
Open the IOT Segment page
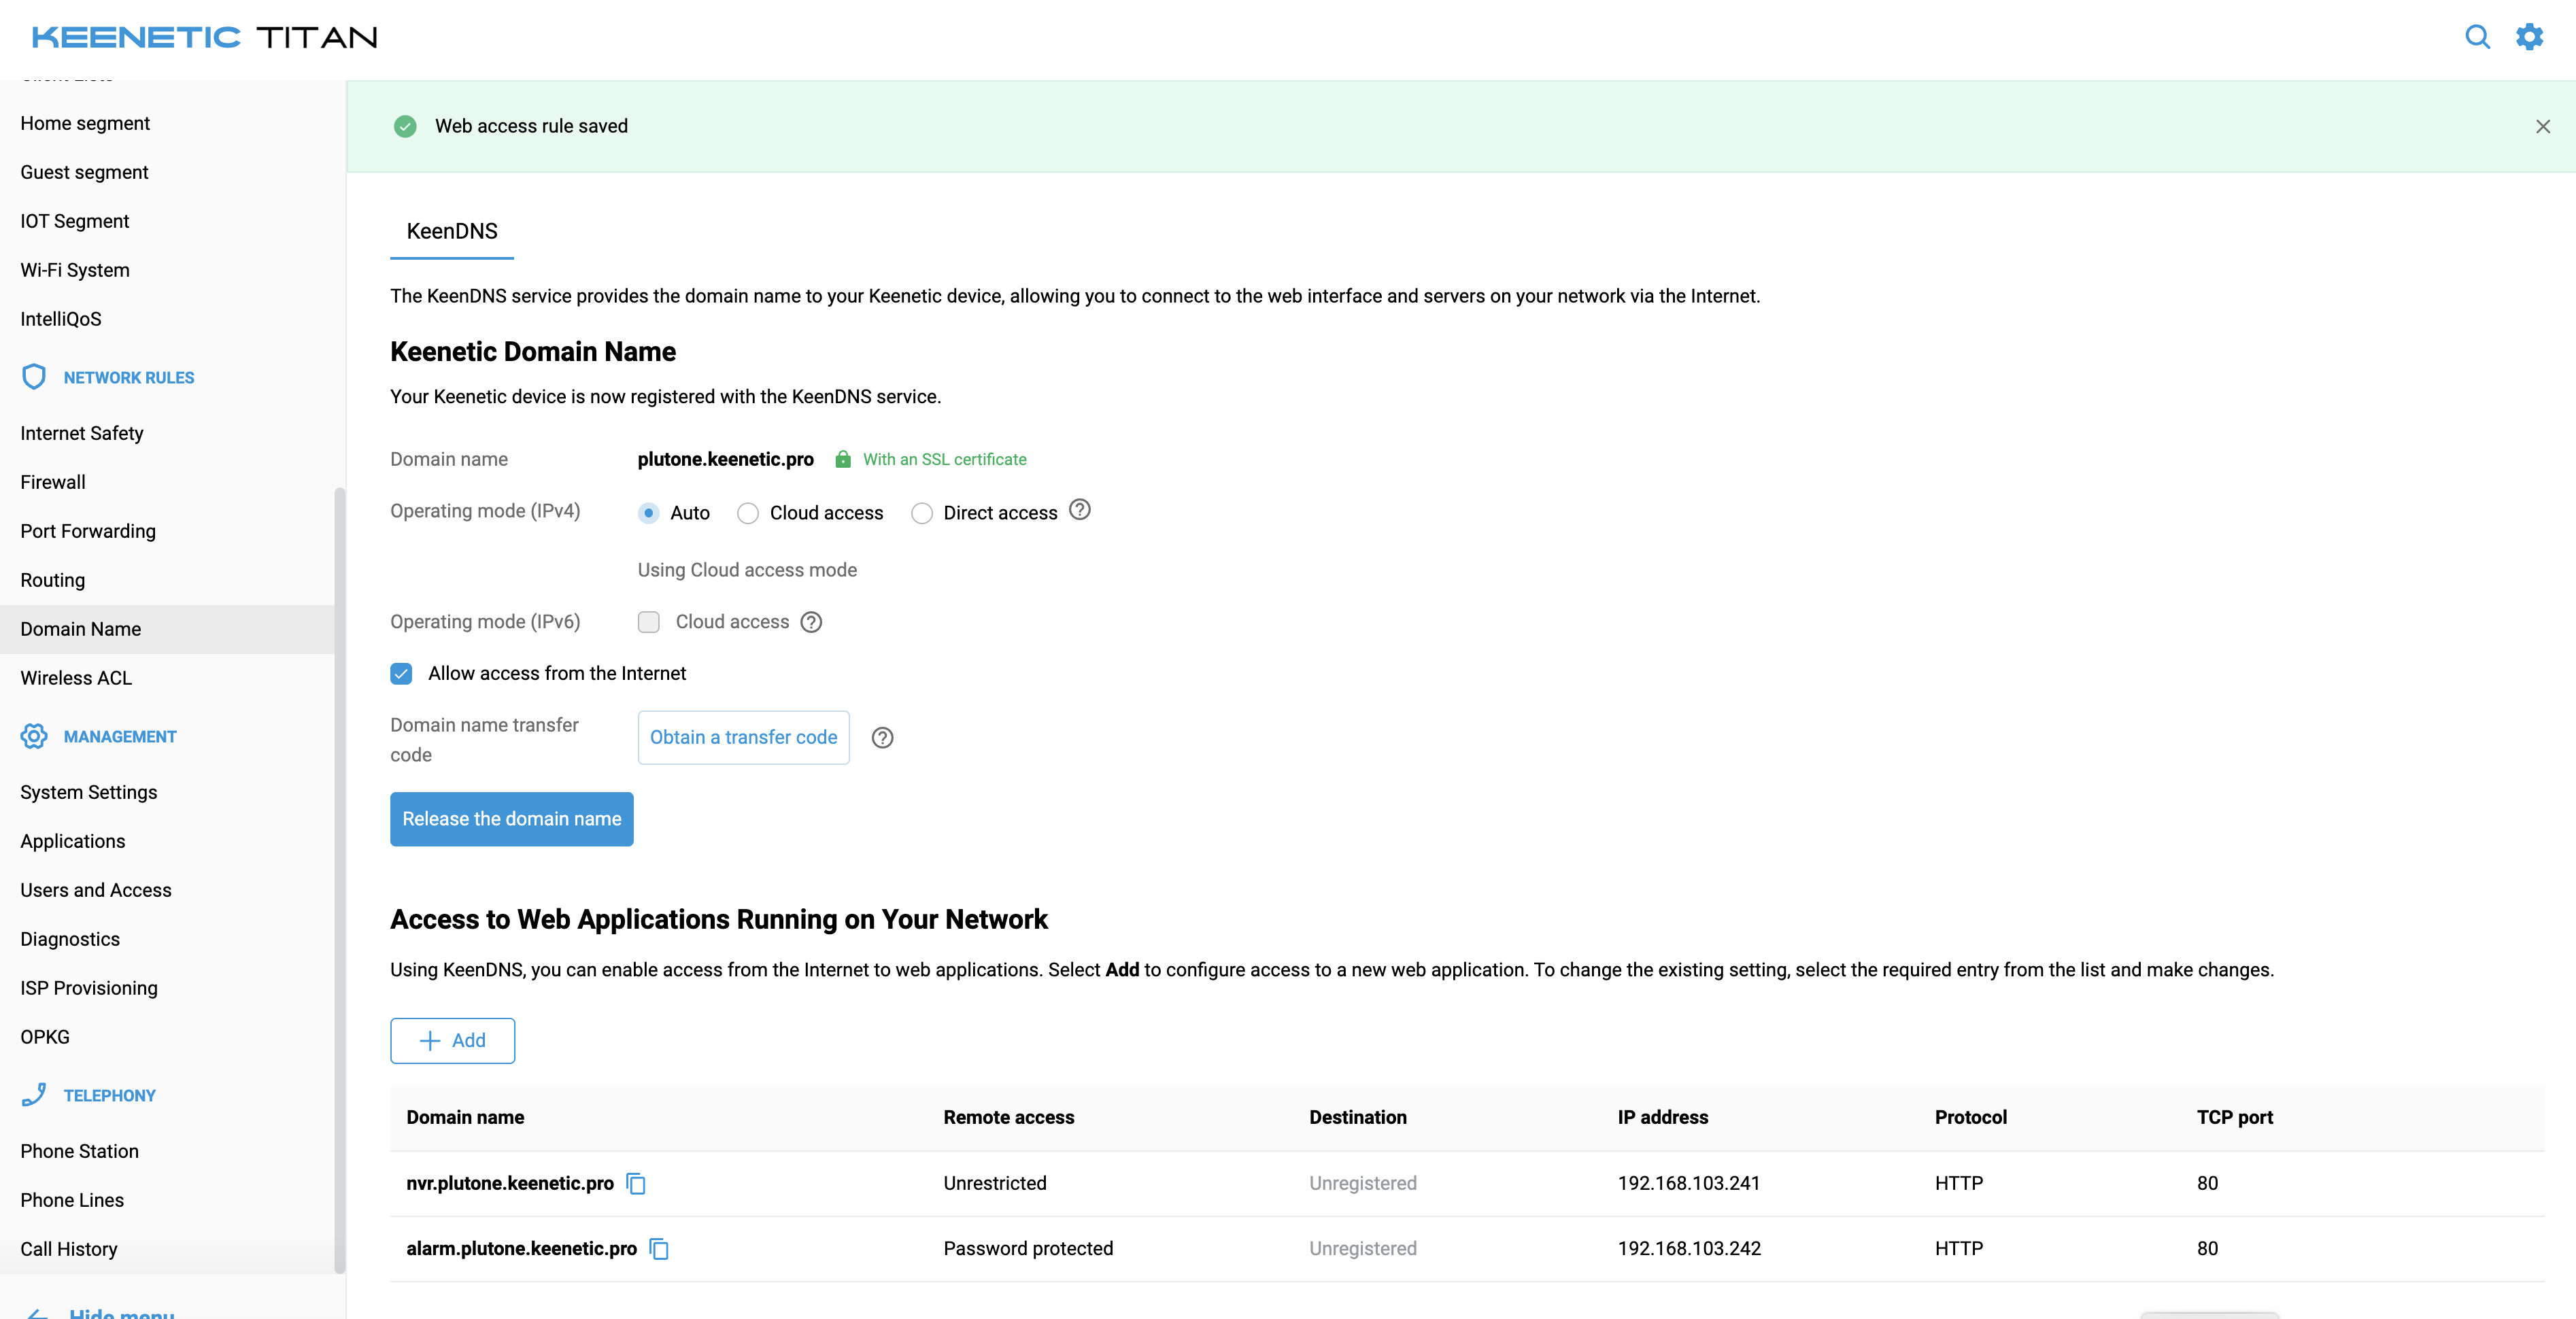tap(75, 221)
